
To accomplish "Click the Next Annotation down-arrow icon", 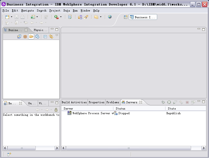I will 7,23.
